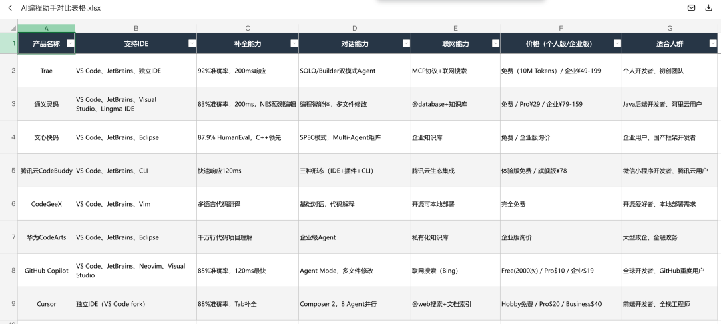Click the envelope icon at top right

pyautogui.click(x=691, y=8)
